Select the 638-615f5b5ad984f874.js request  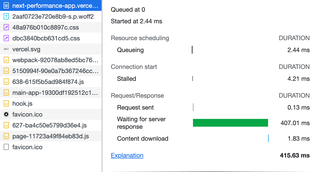48,82
